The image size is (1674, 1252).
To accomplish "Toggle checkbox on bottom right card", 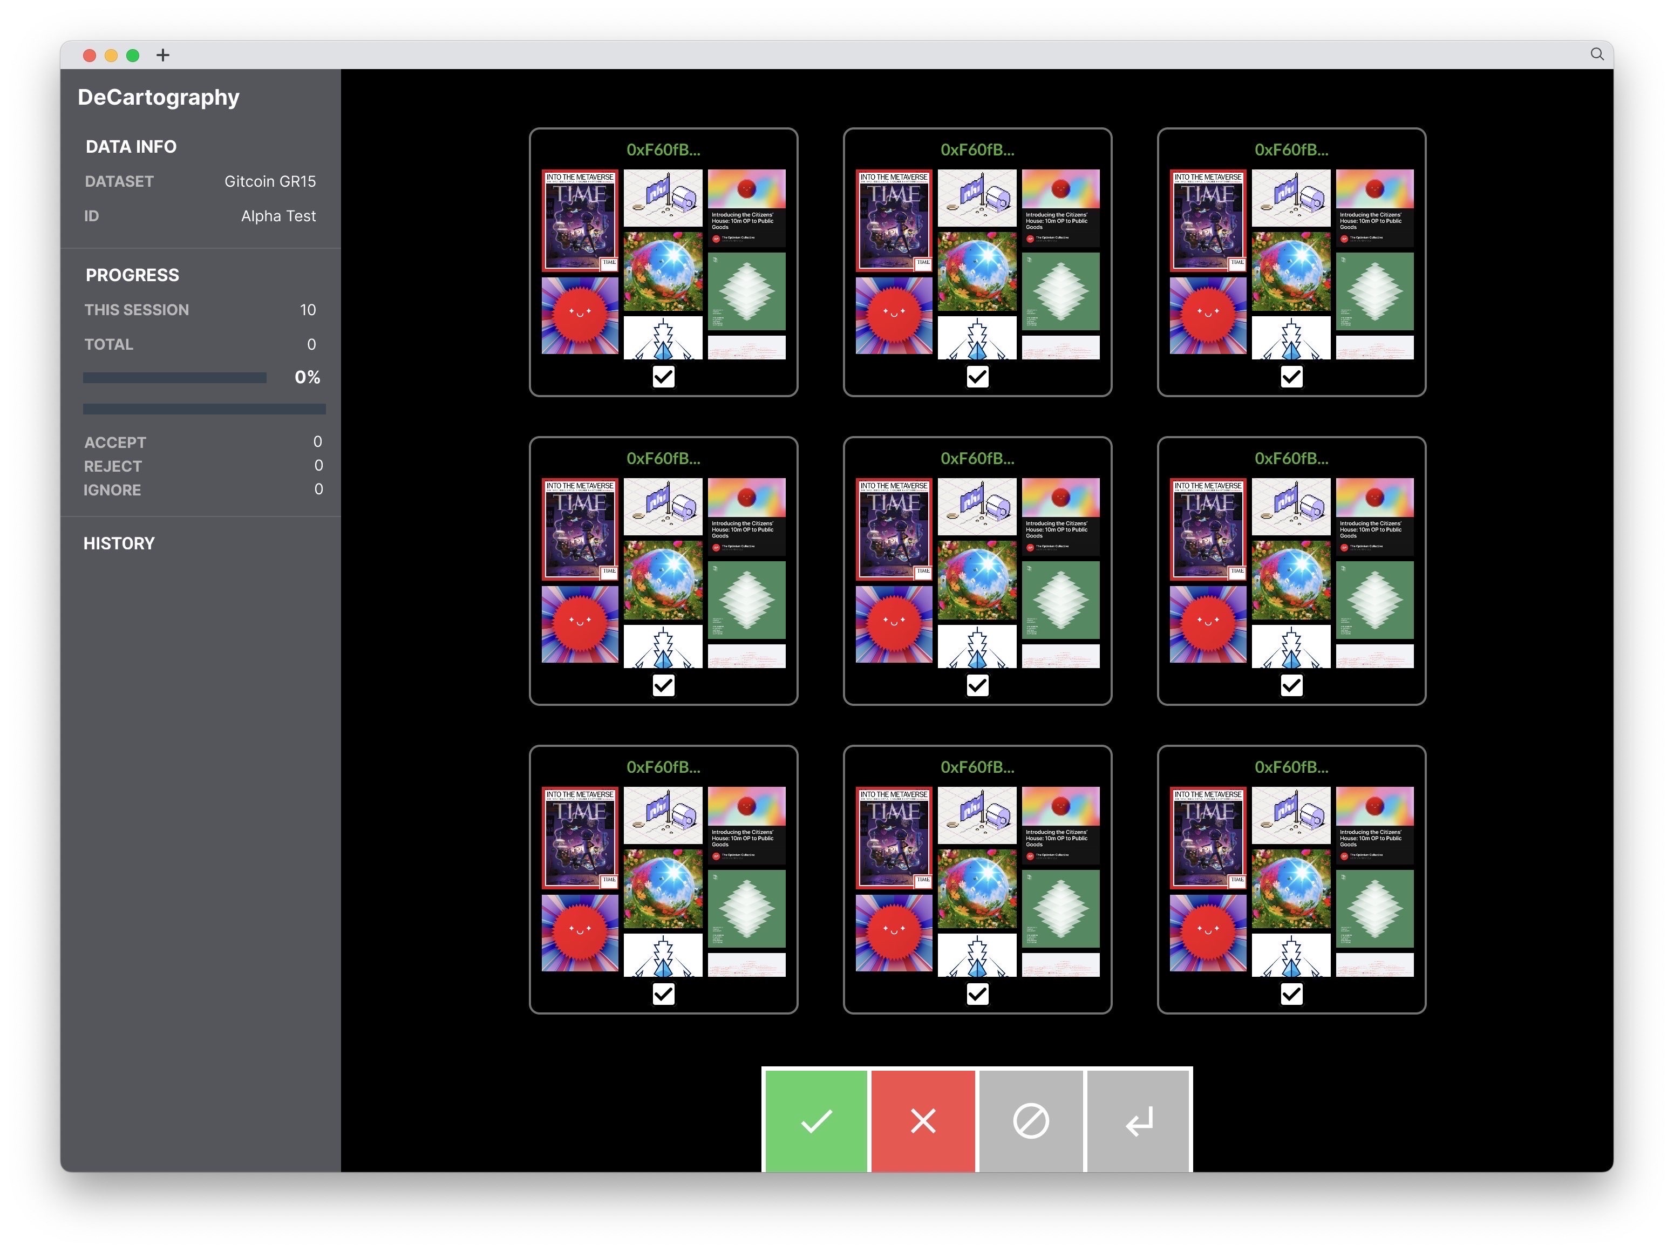I will pos(1289,993).
